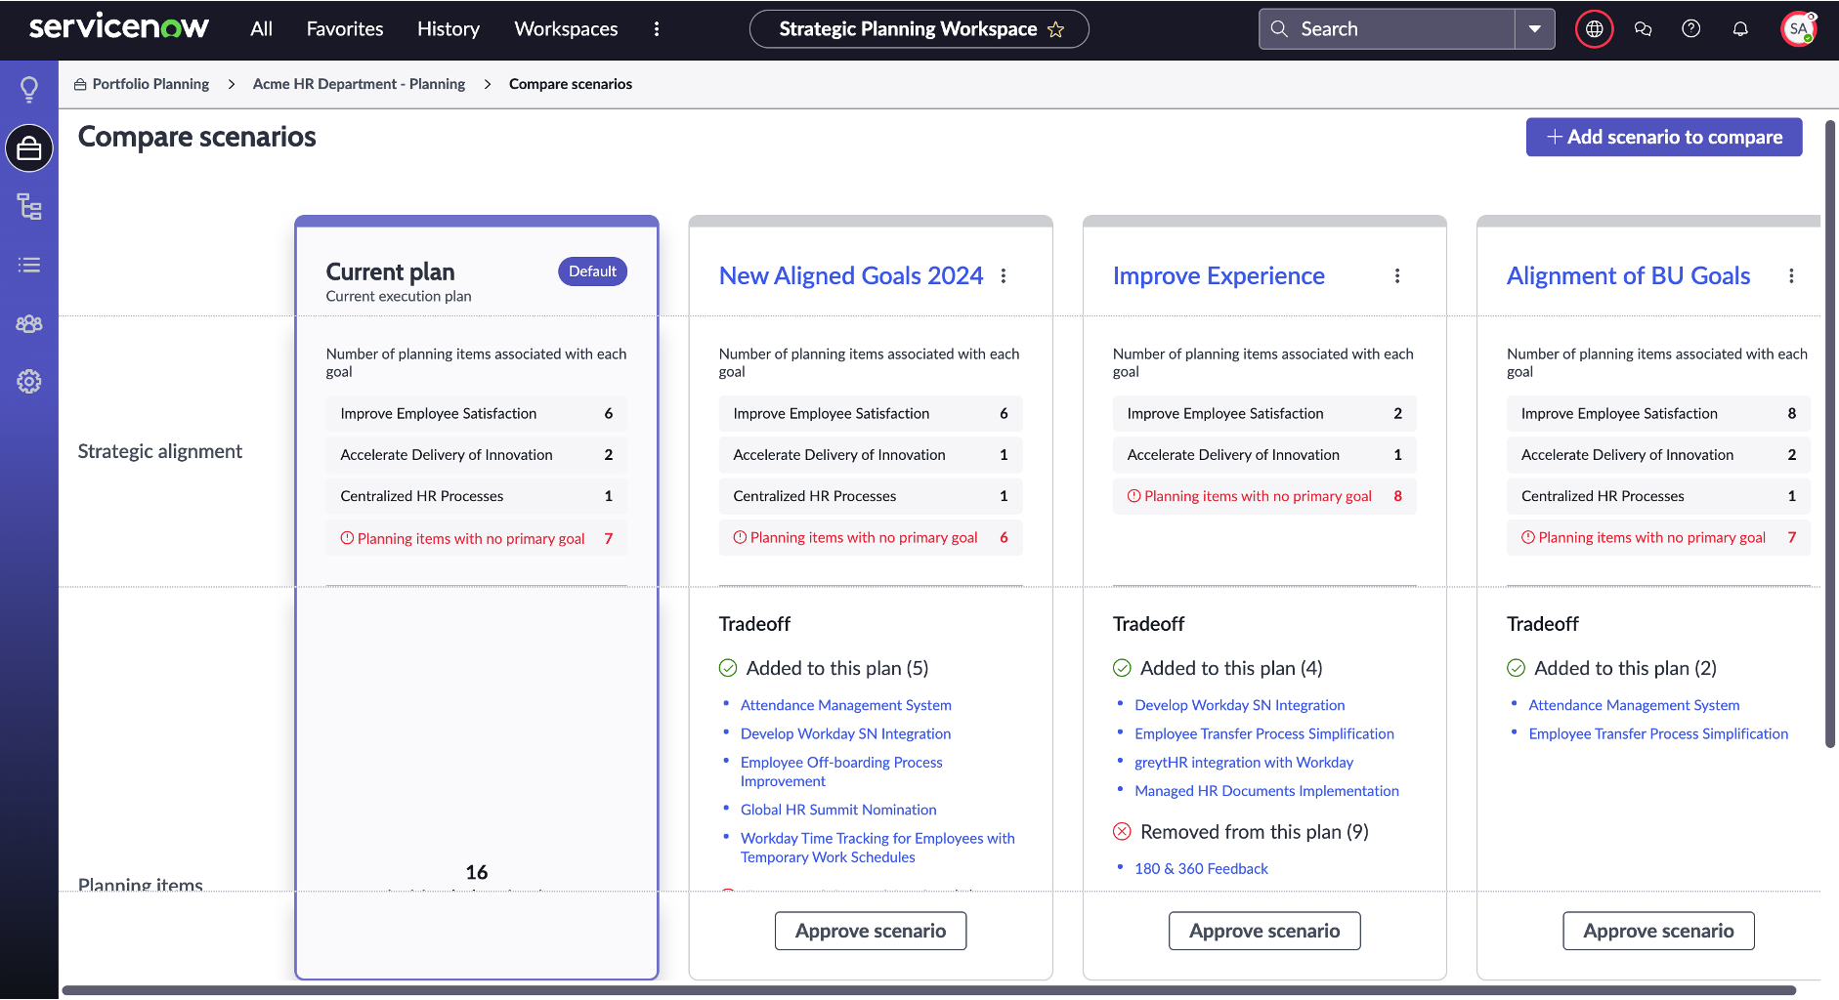Open the History menu
1839x1000 pixels.
[x=449, y=29]
